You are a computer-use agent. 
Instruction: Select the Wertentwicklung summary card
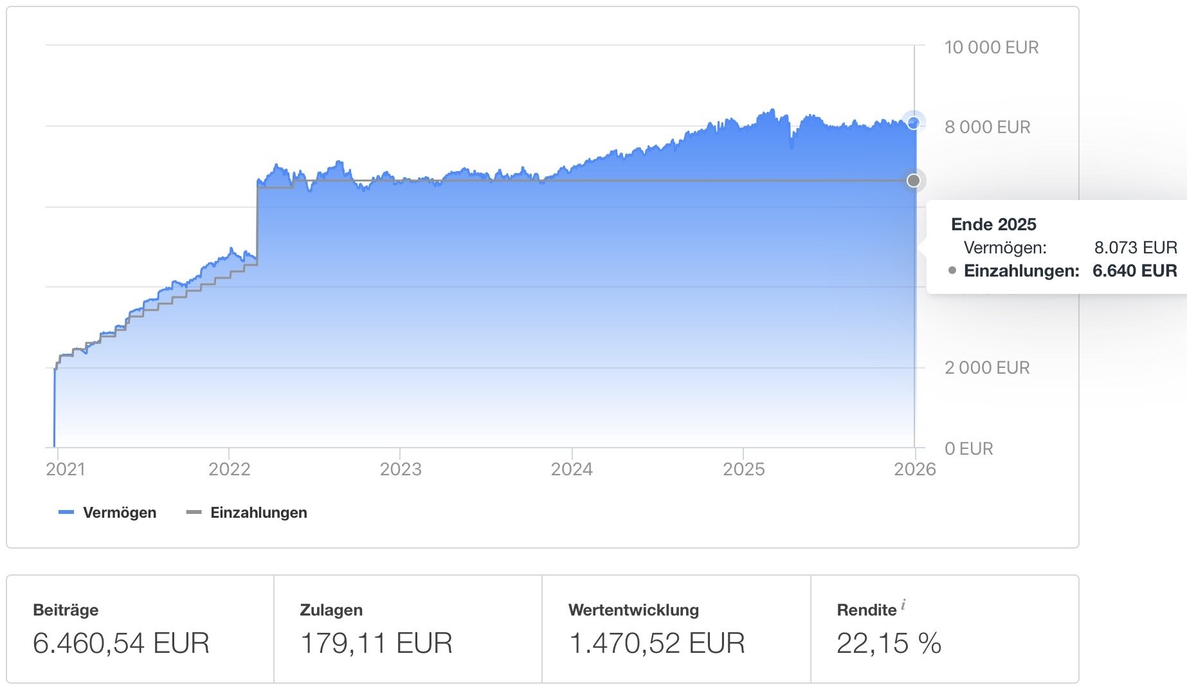pos(676,628)
